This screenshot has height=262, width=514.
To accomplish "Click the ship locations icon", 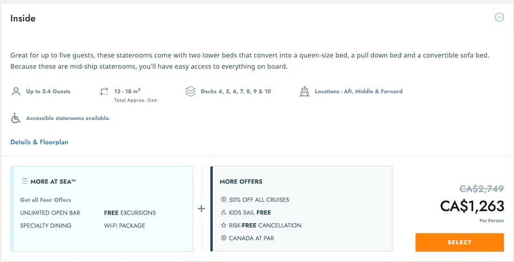I will click(x=304, y=92).
